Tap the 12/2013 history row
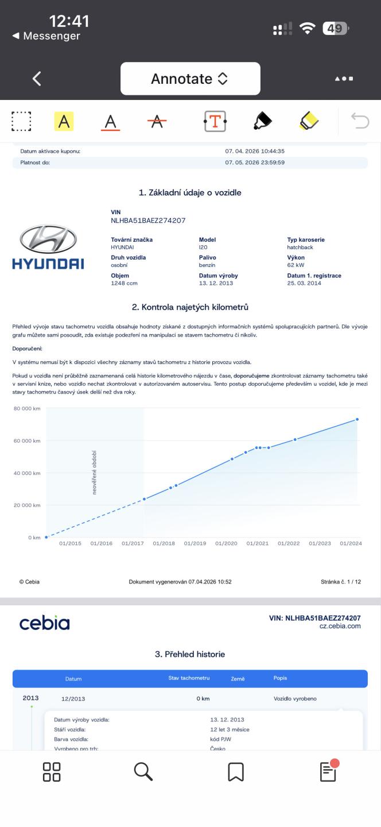 coord(189,698)
